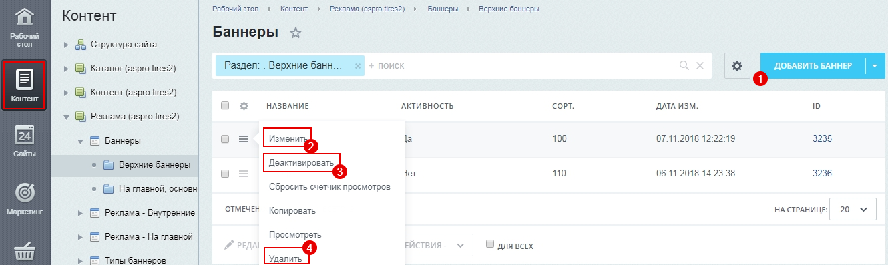This screenshot has height=265, width=888.
Task: Open the Рабочий стол sidebar section
Action: (x=25, y=28)
